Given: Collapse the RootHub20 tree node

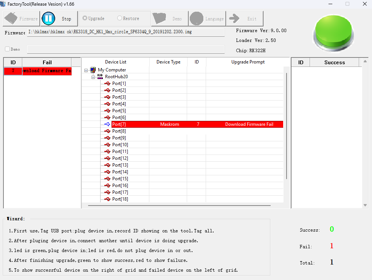Looking at the screenshot, I should coord(93,77).
